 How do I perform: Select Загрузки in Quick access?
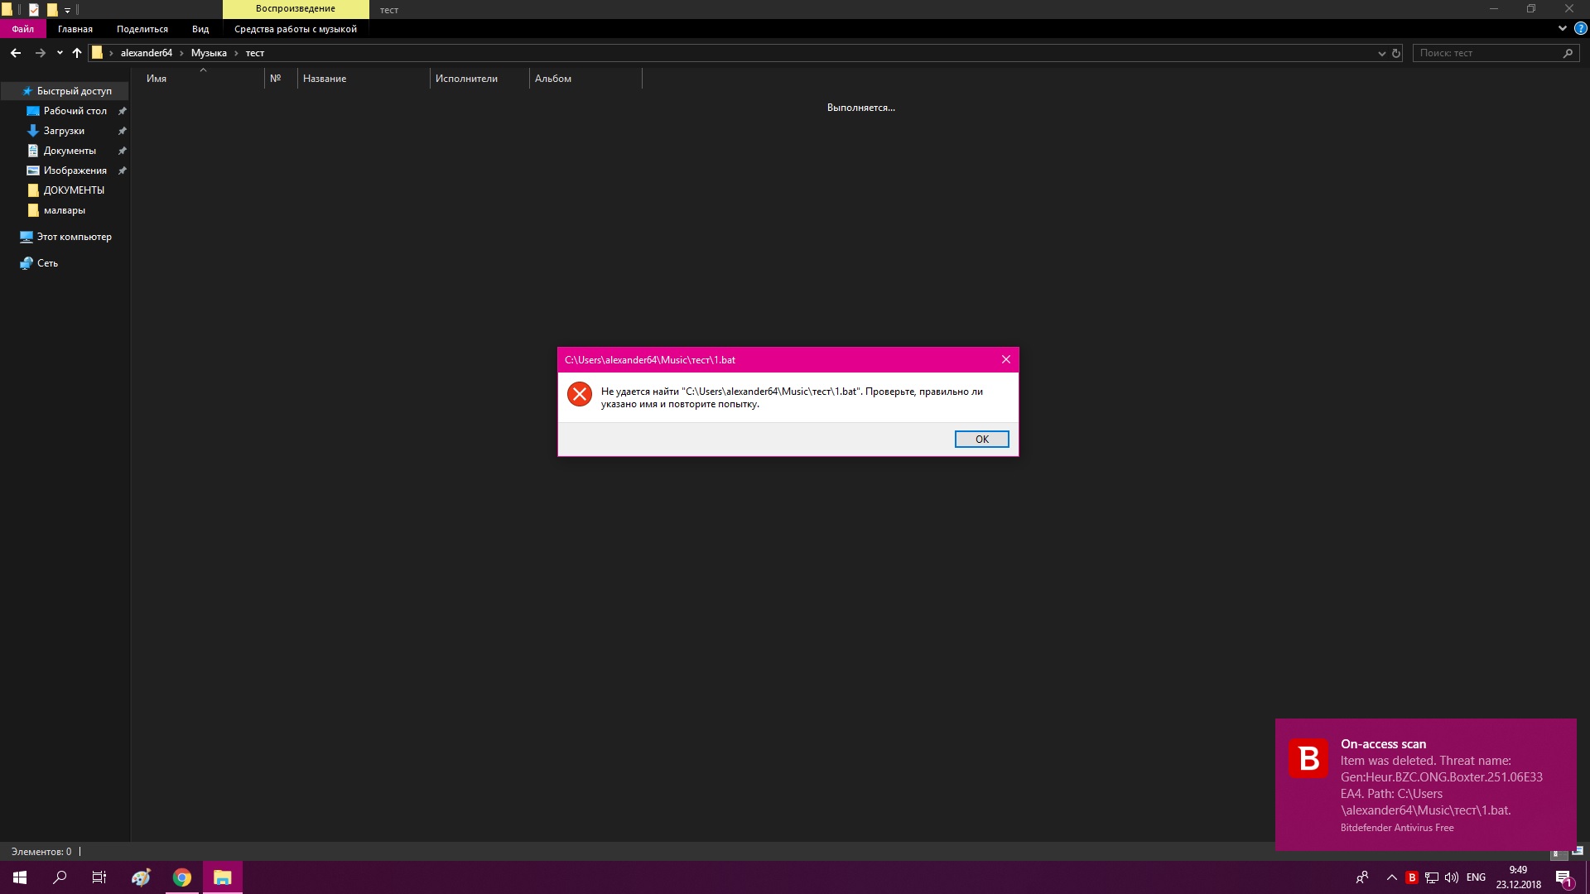(x=64, y=131)
